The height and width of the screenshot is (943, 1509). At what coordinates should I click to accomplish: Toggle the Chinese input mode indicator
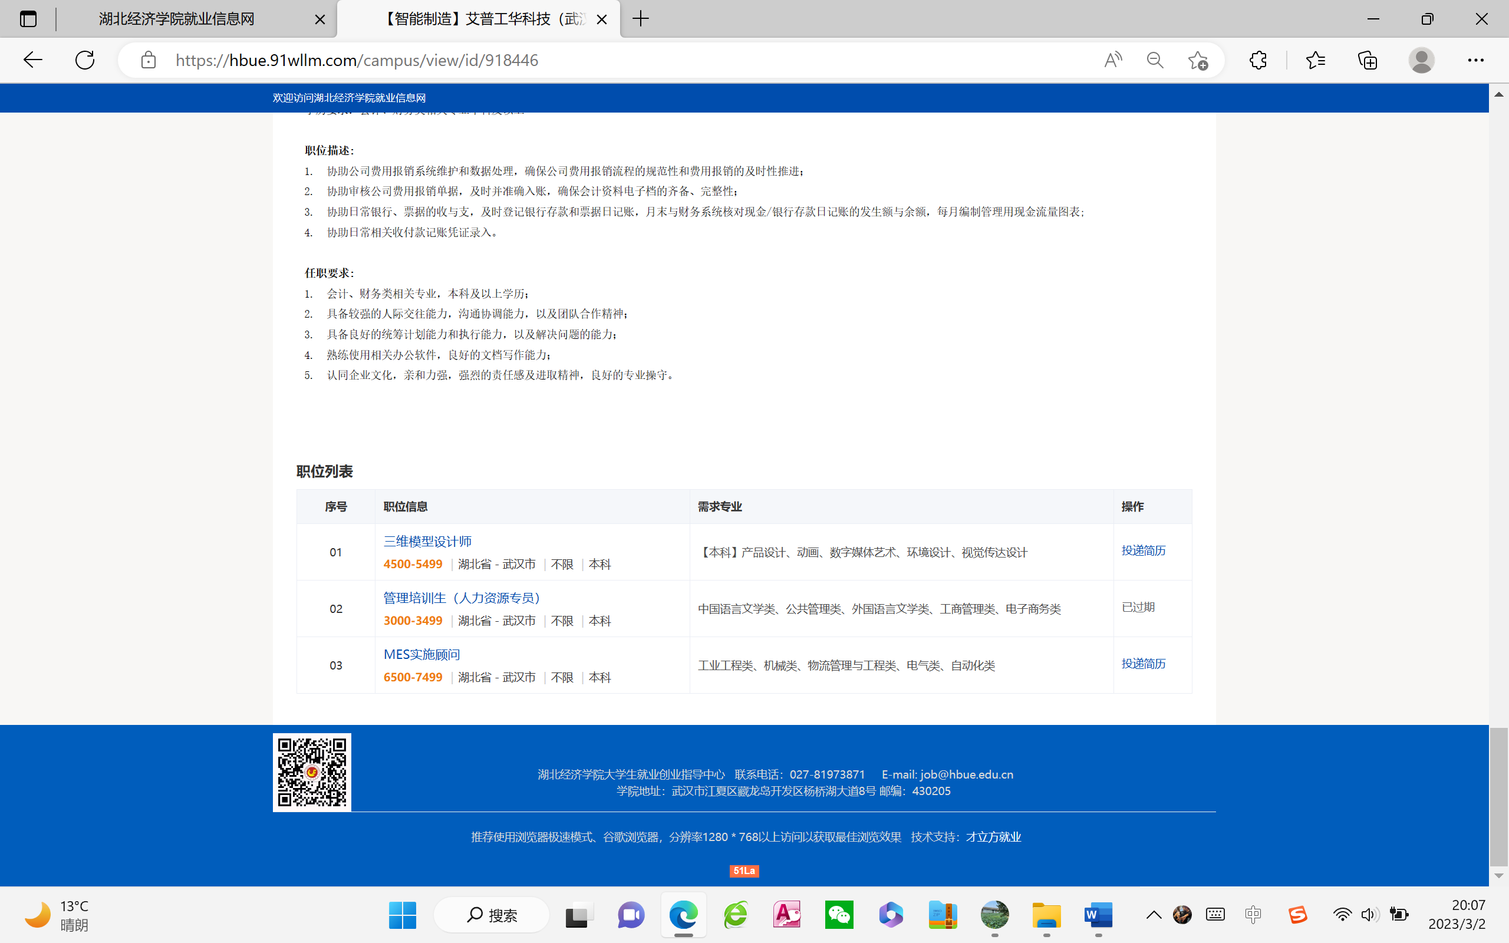(x=1253, y=915)
